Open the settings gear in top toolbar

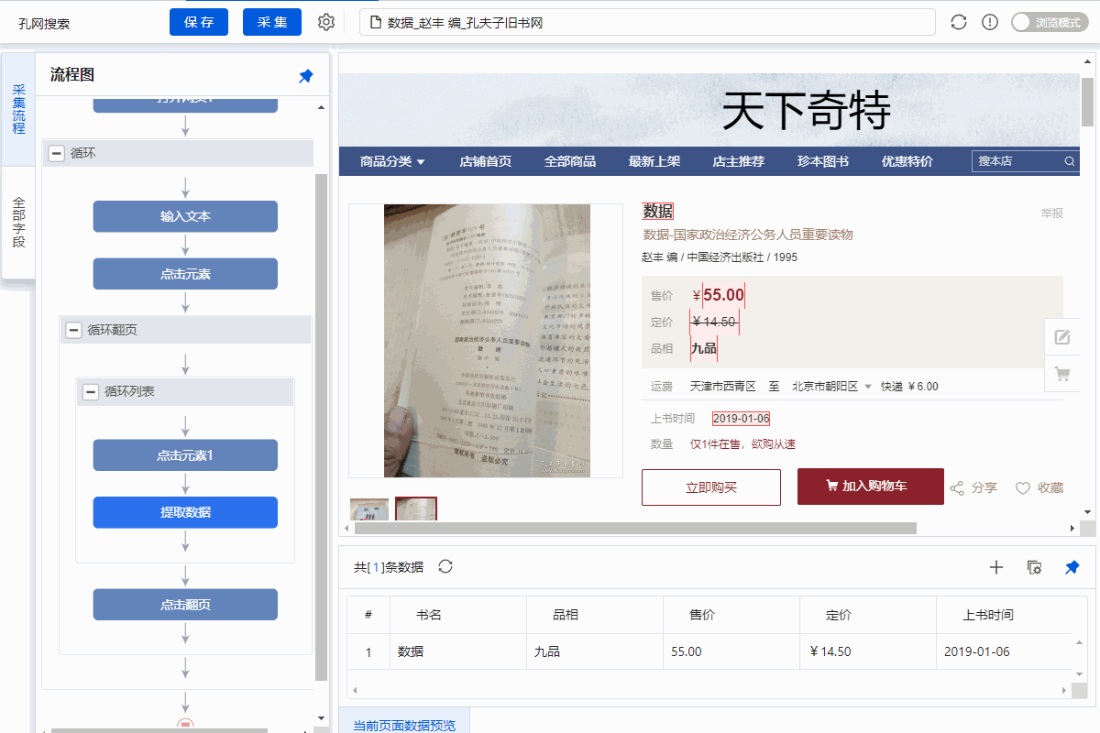coord(326,22)
